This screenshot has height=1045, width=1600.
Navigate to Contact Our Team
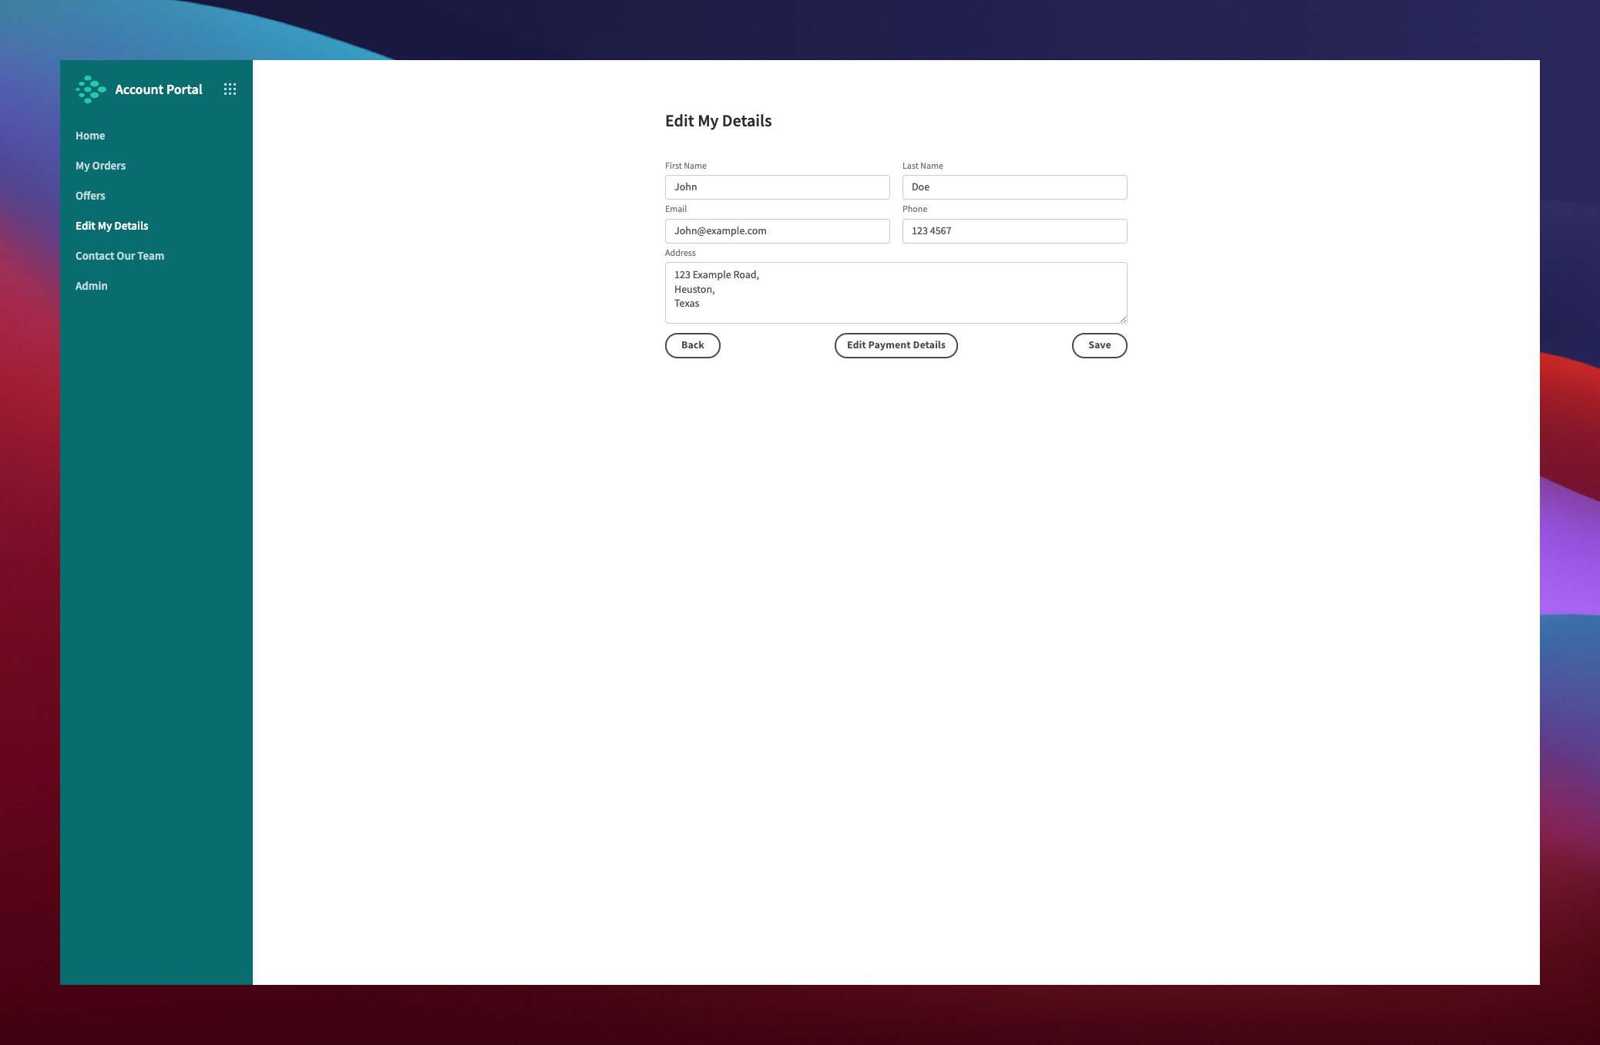(x=120, y=255)
